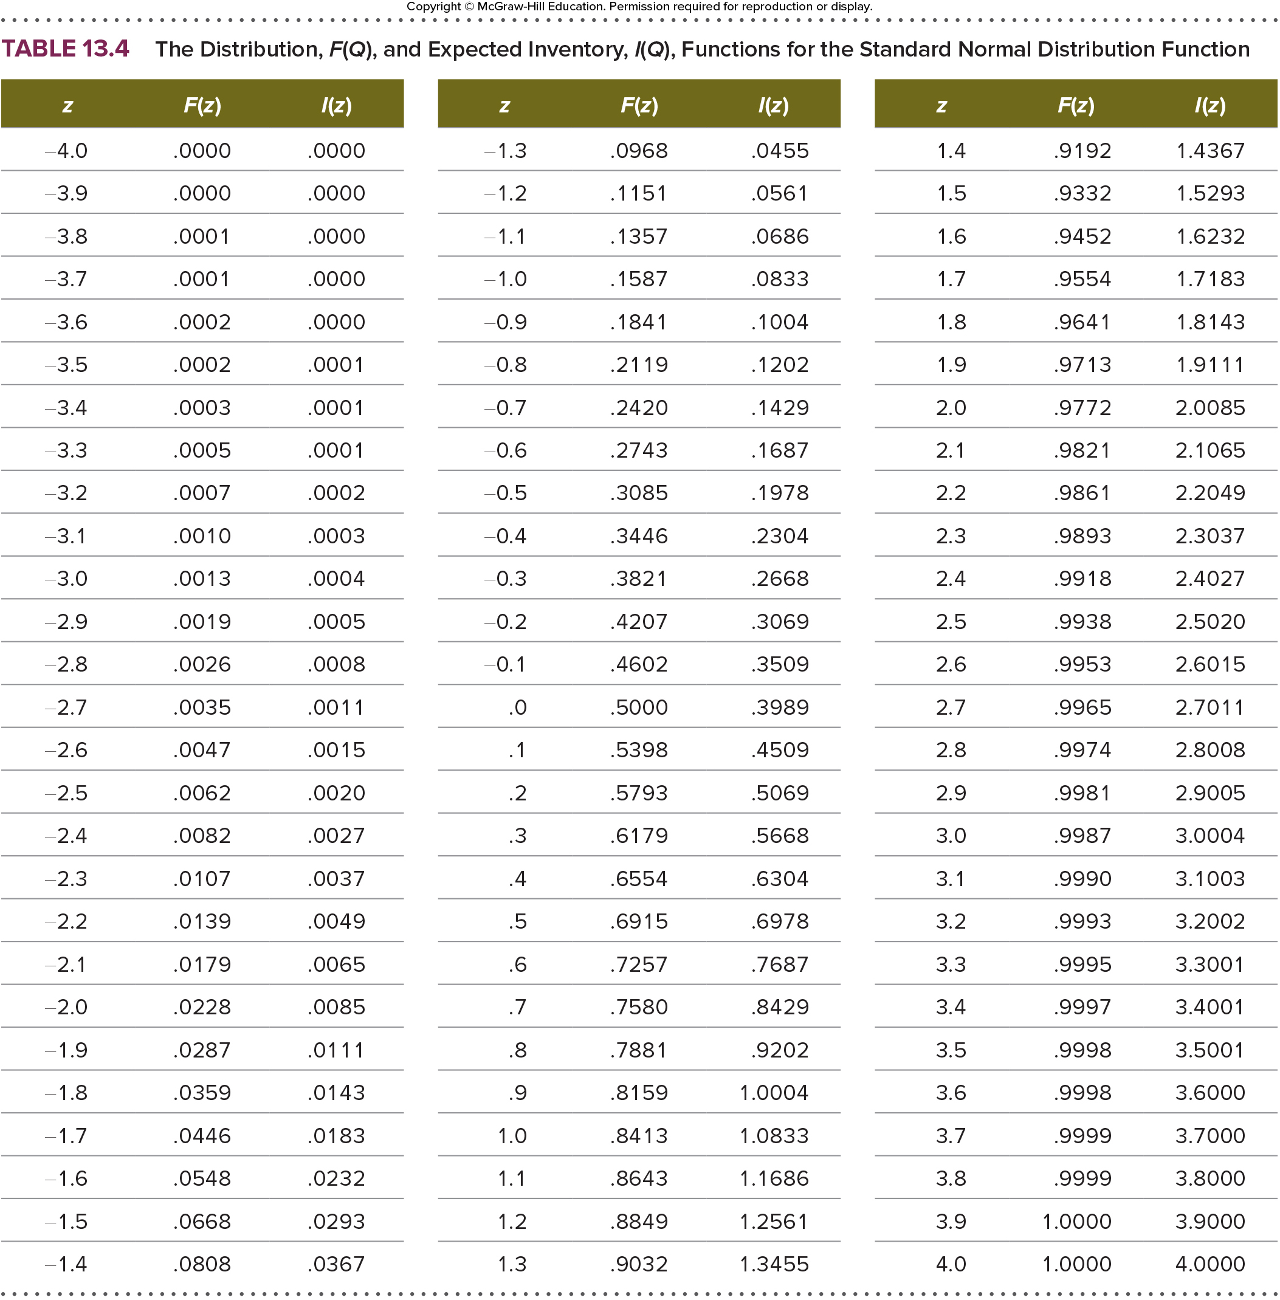Click the z value 1.4 cell

click(951, 151)
